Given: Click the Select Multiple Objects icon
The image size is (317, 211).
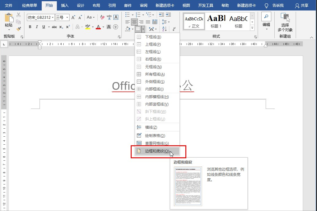Looking at the screenshot, I should 285,18.
